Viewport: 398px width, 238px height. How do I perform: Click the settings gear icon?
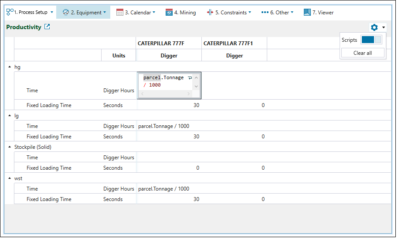click(374, 27)
